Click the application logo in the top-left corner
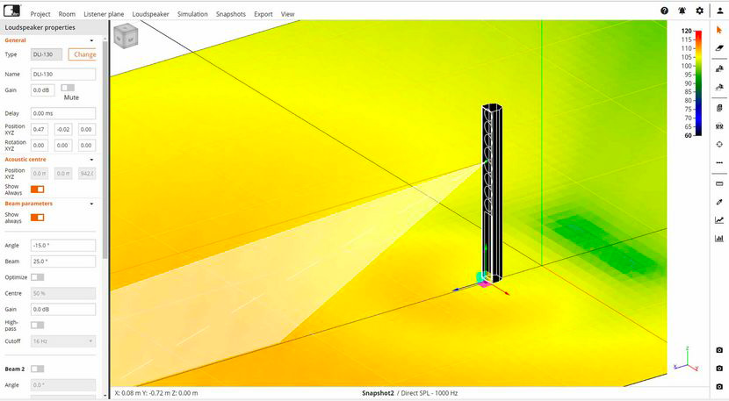Image resolution: width=729 pixels, height=401 pixels. tap(12, 11)
